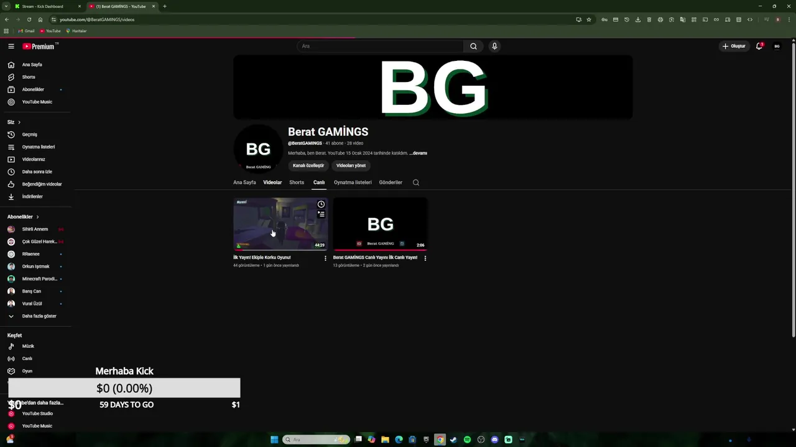The height and width of the screenshot is (447, 796).
Task: Reload the page in Chrome
Action: pos(29,19)
